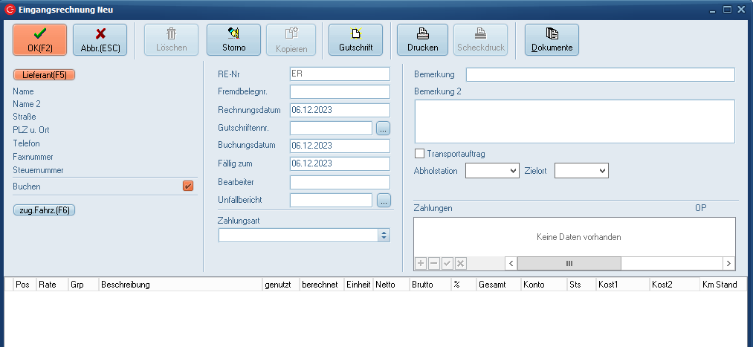Create a credit note with Gutschrift
753x347 pixels.
355,39
